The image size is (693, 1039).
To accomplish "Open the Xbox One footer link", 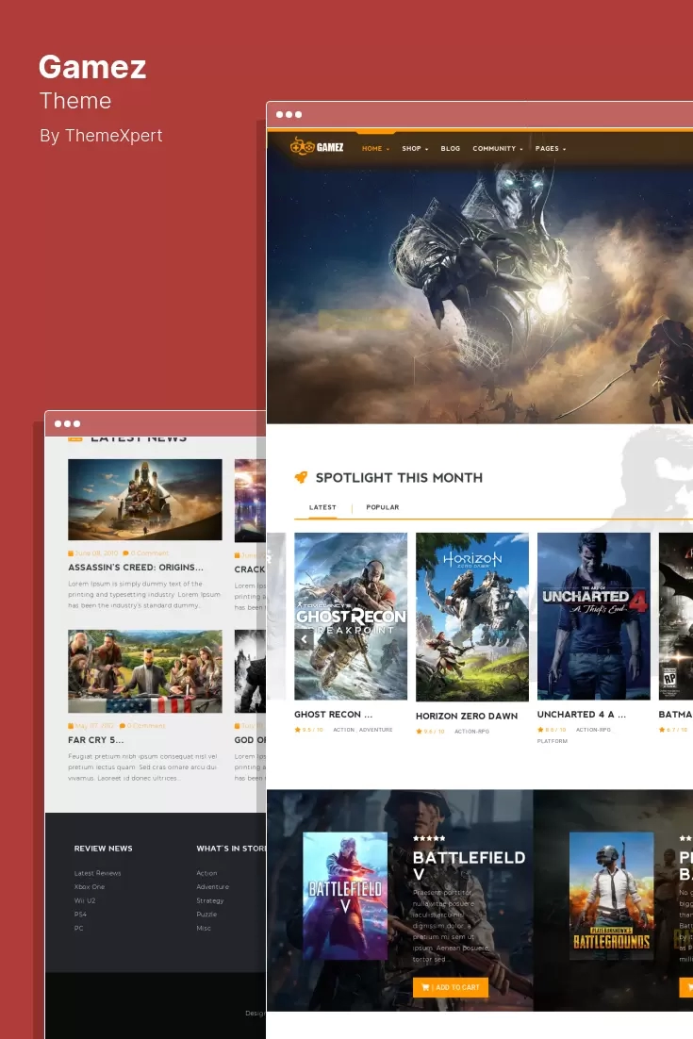I will tap(90, 886).
